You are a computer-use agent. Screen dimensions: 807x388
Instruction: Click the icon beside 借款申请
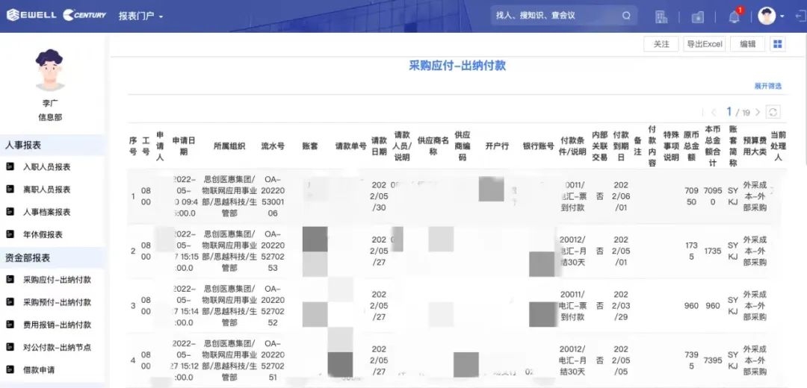tap(9, 369)
